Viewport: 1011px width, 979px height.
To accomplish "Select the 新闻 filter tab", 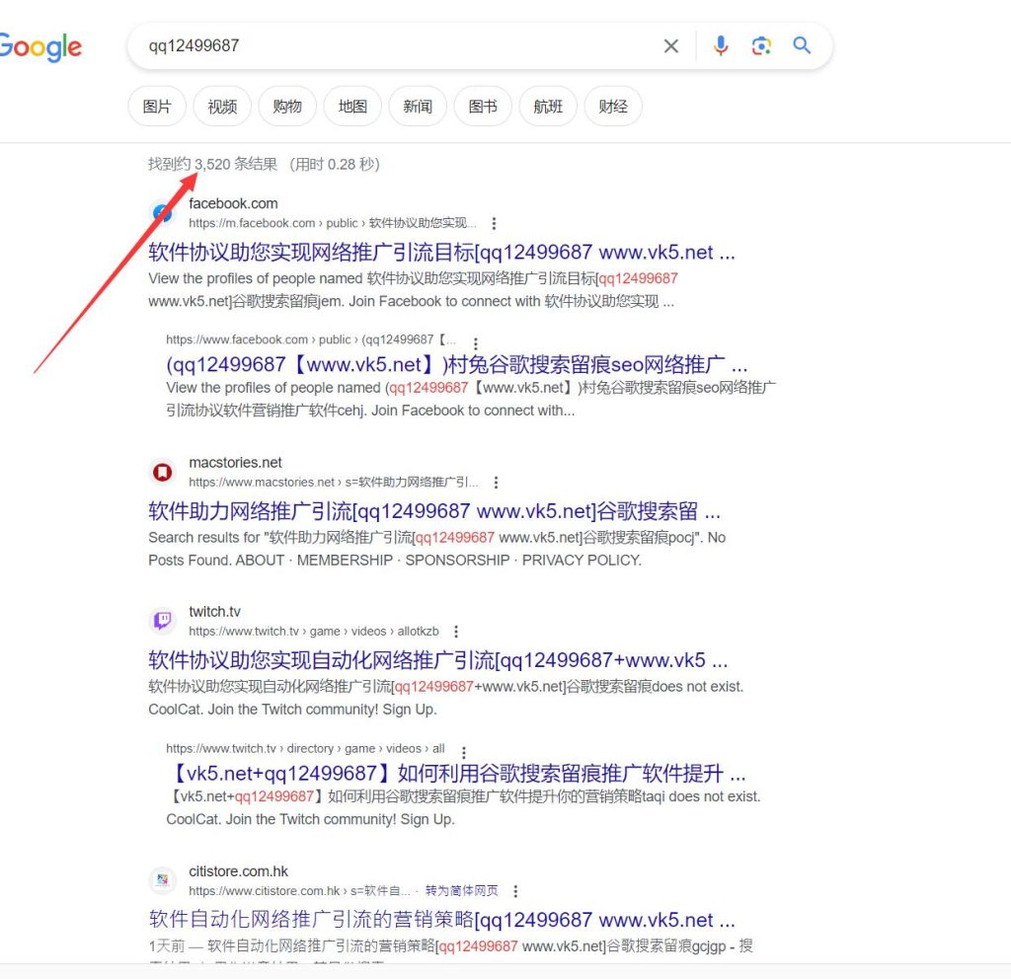I will point(418,107).
